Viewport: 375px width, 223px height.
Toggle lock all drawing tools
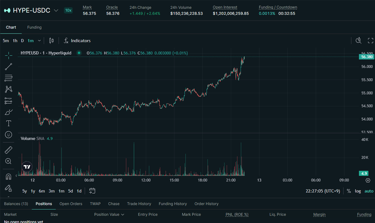pyautogui.click(x=8, y=188)
